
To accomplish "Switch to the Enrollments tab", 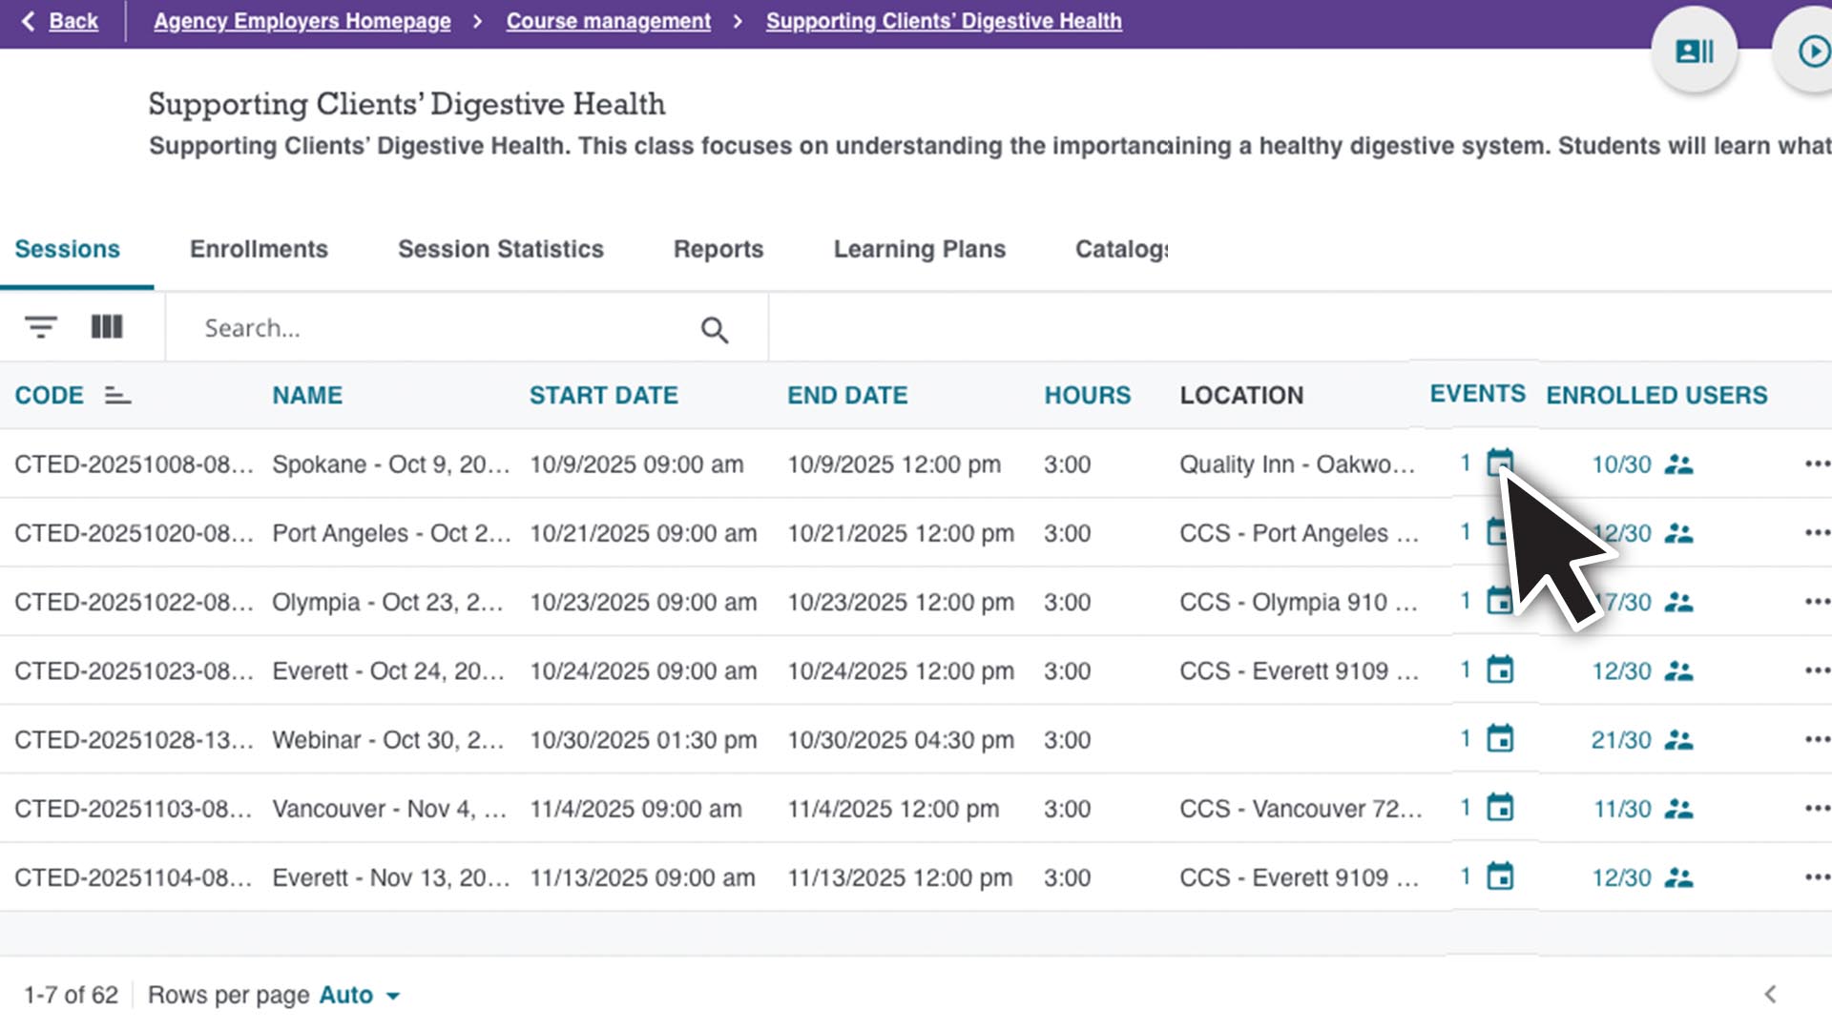I will tap(259, 249).
